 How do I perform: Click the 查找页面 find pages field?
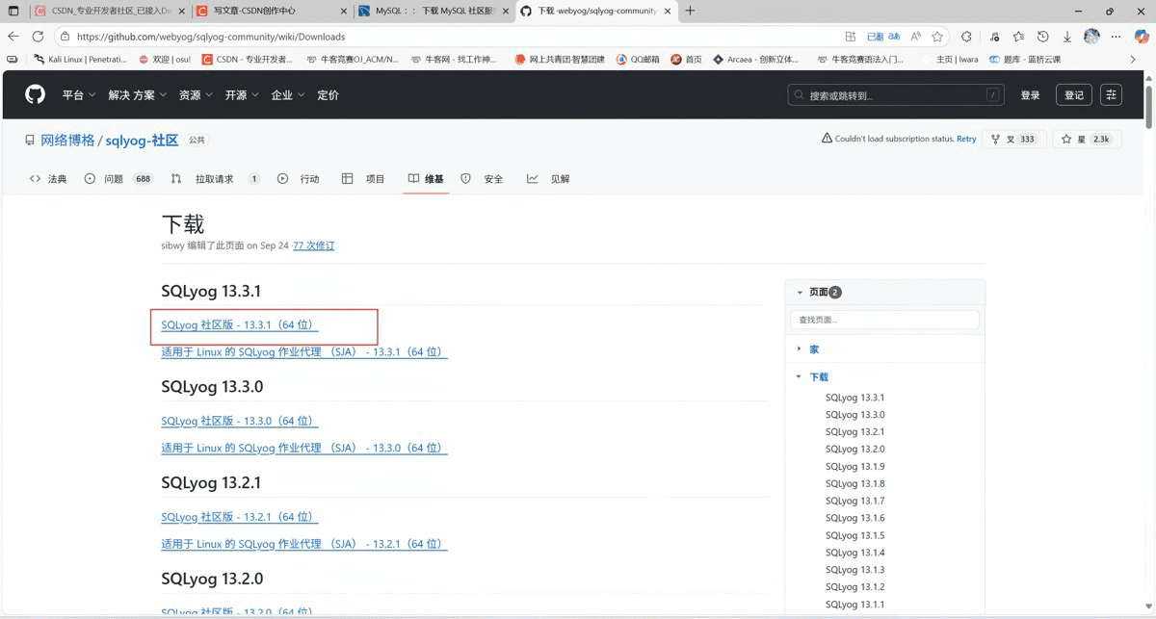[885, 320]
